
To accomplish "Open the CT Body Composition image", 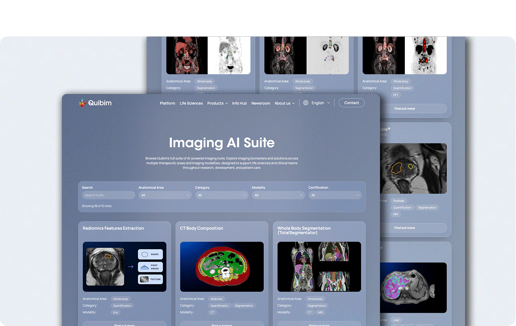I will tap(222, 267).
